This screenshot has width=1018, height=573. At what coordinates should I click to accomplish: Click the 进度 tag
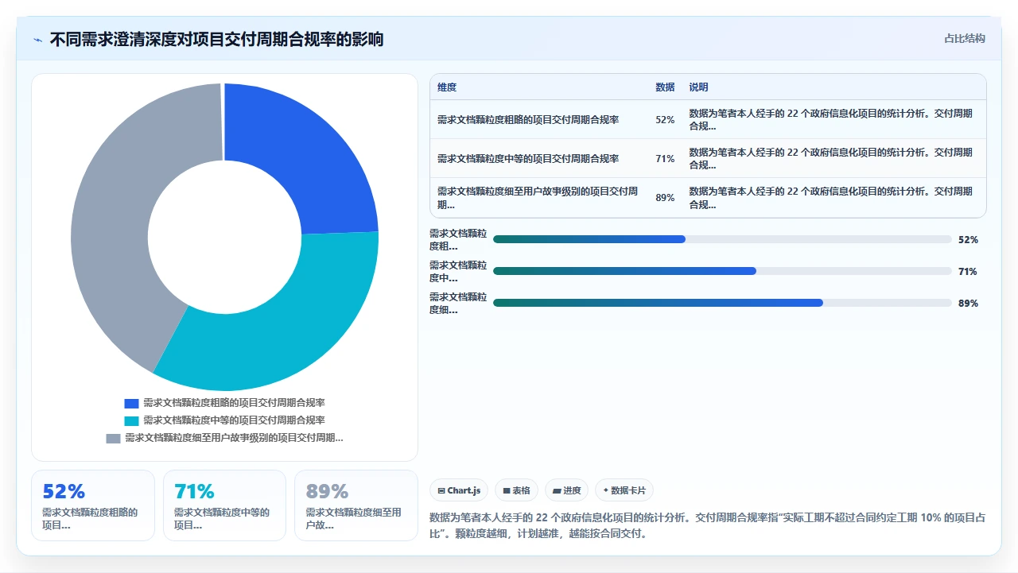tap(567, 490)
